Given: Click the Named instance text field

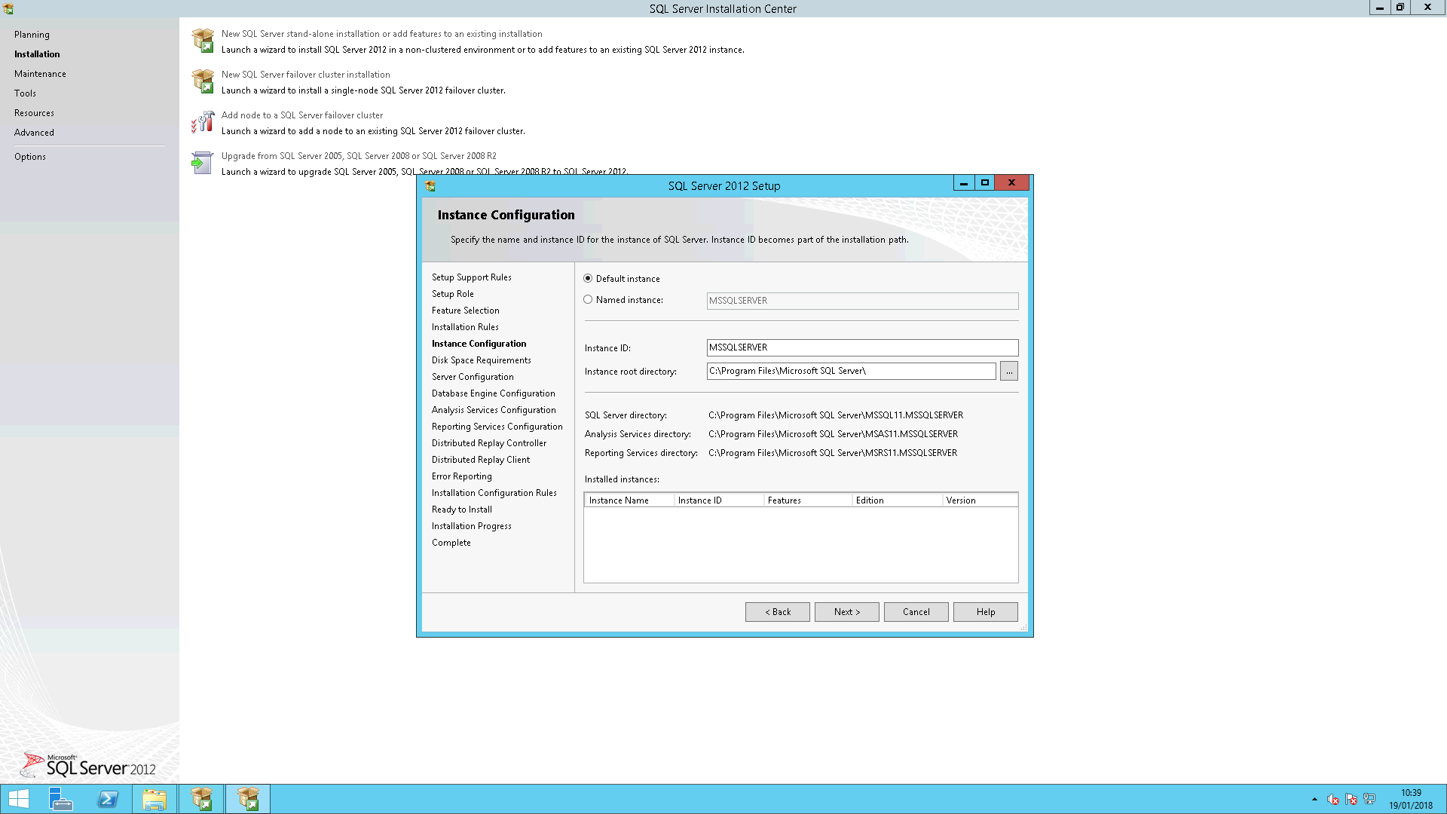Looking at the screenshot, I should pyautogui.click(x=862, y=301).
